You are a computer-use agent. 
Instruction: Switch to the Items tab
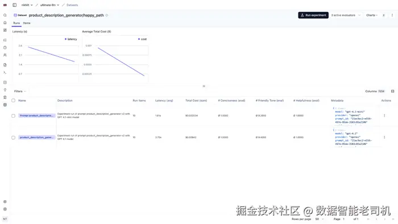27,23
